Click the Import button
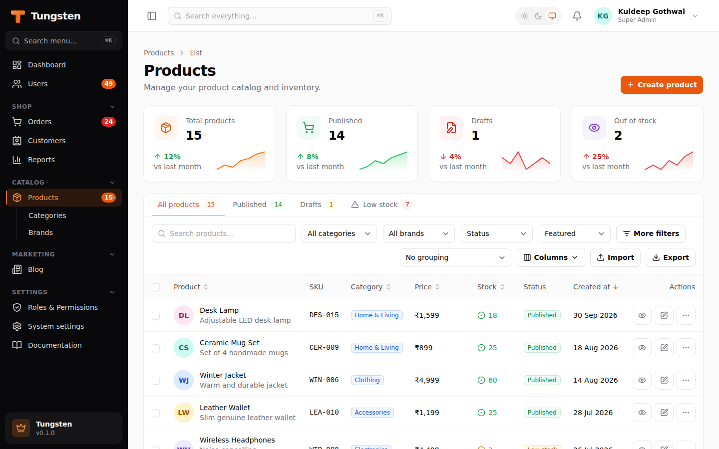 615,257
